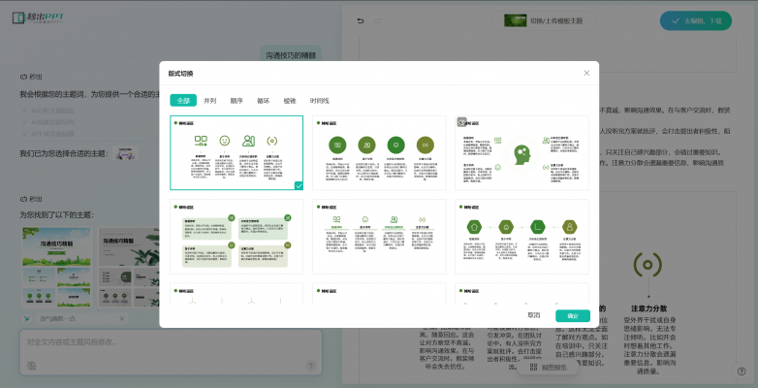Close the 版式切换 dialog
The image size is (758, 388).
[x=584, y=73]
